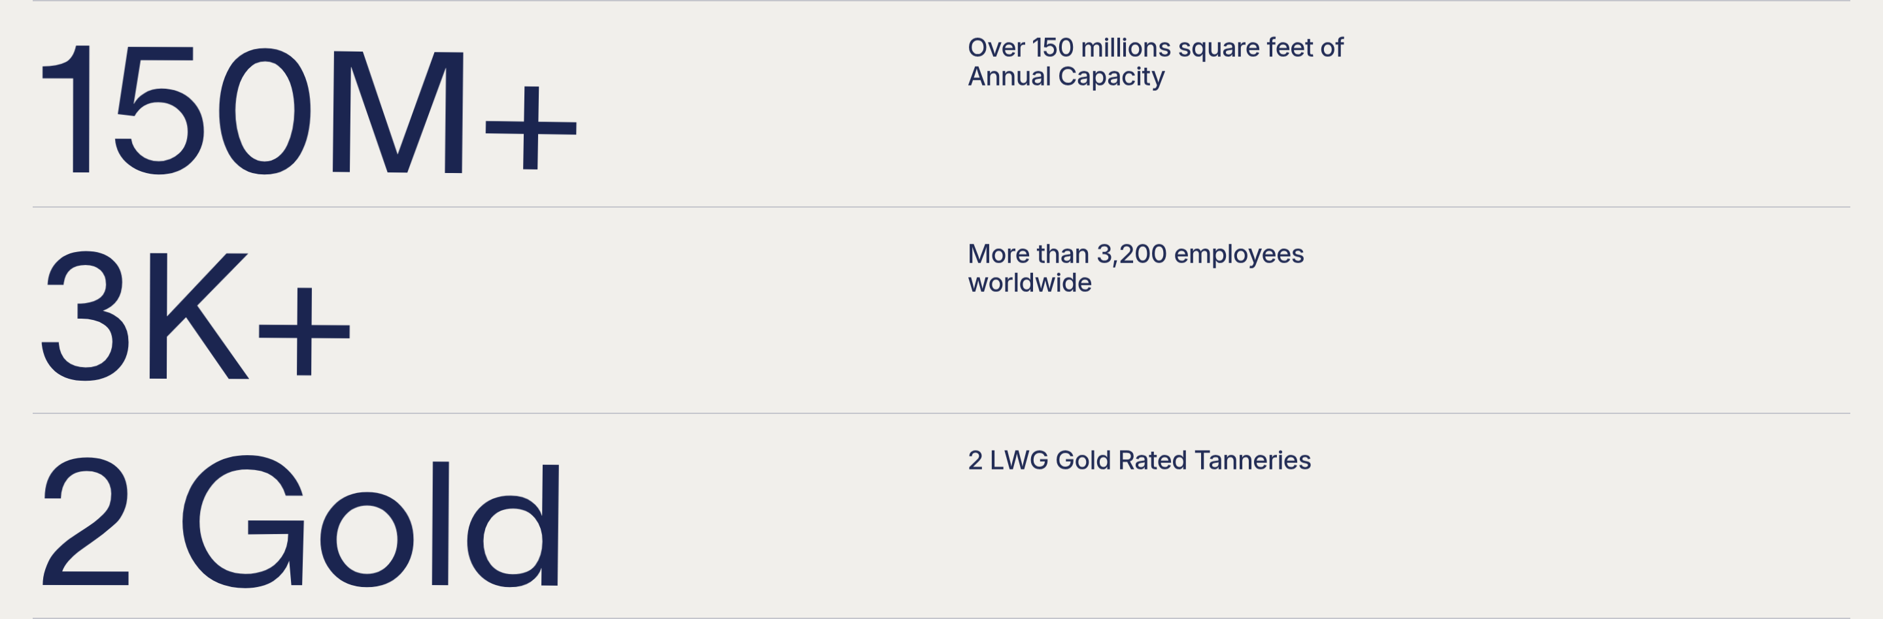
Task: Click the plus sign after 150M
Action: tap(531, 129)
